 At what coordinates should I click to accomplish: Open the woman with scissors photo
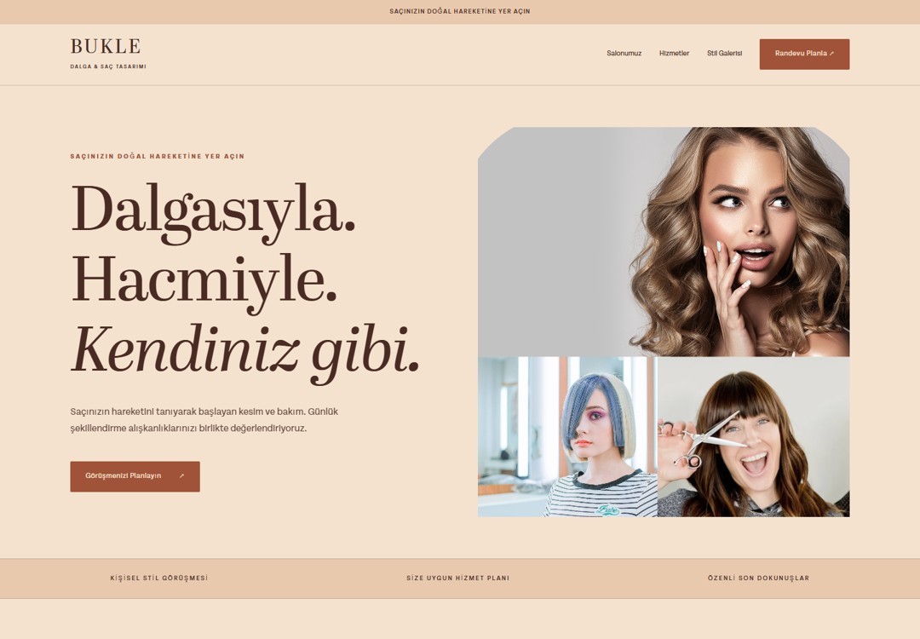(x=753, y=437)
